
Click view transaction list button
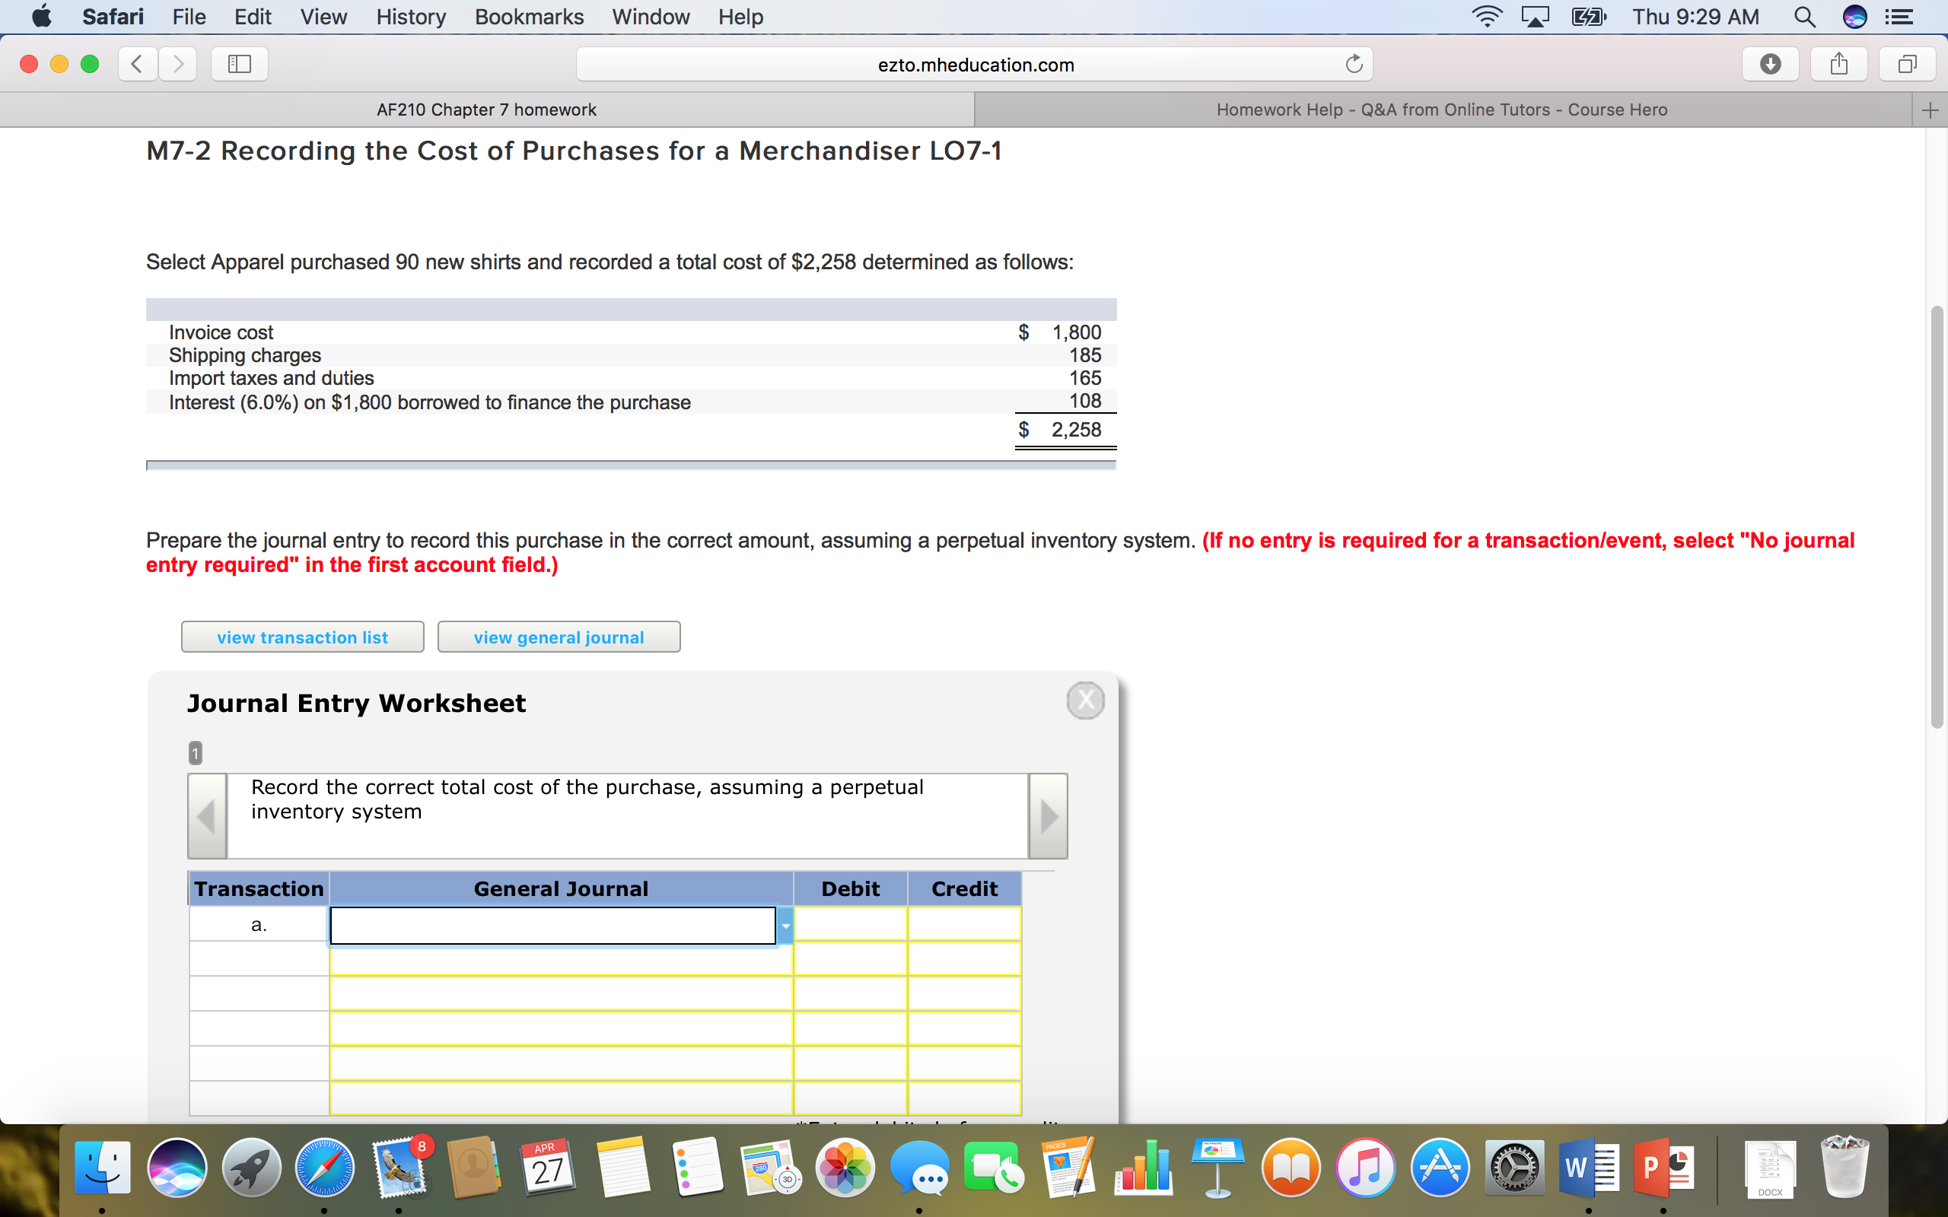[302, 637]
